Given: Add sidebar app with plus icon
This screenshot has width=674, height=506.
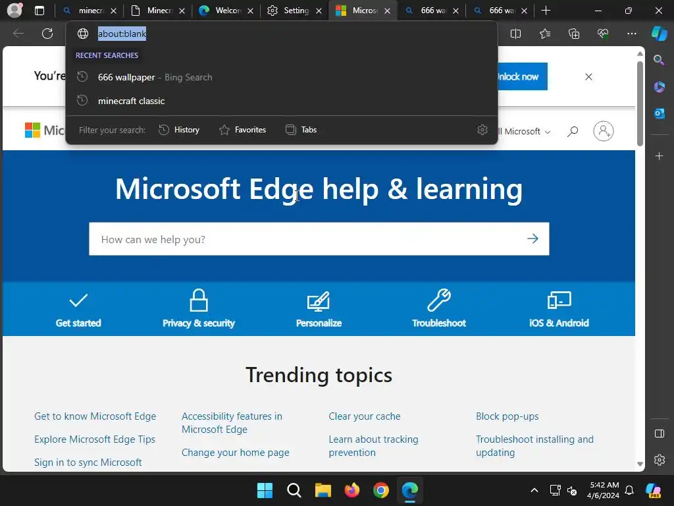Looking at the screenshot, I should [659, 155].
